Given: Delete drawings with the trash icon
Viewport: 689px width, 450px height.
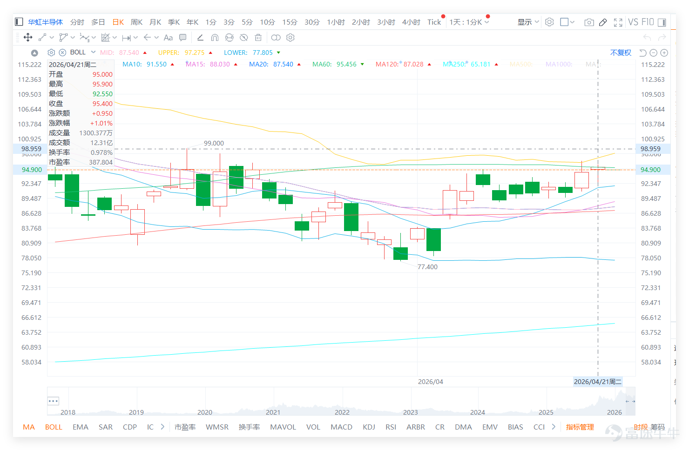Looking at the screenshot, I should click(x=258, y=38).
